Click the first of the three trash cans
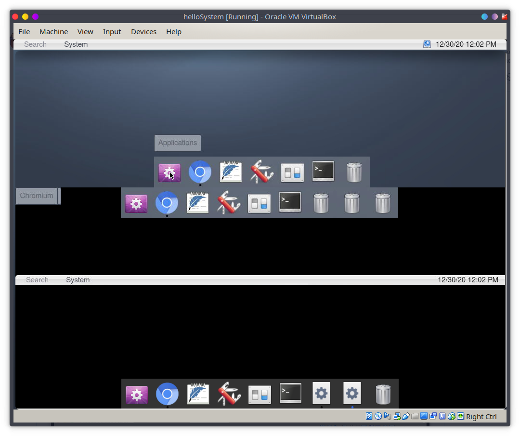This screenshot has width=520, height=436. pyautogui.click(x=321, y=203)
